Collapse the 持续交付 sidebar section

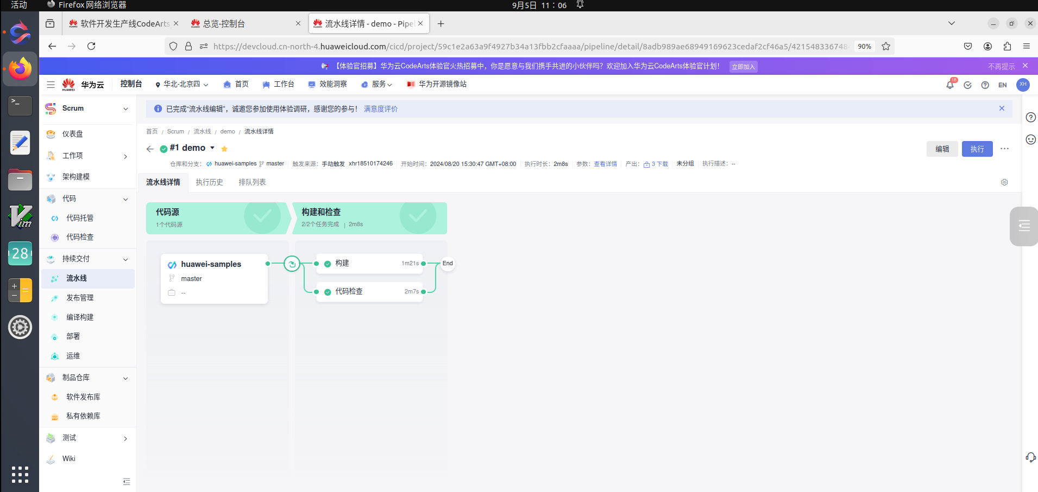pos(125,259)
